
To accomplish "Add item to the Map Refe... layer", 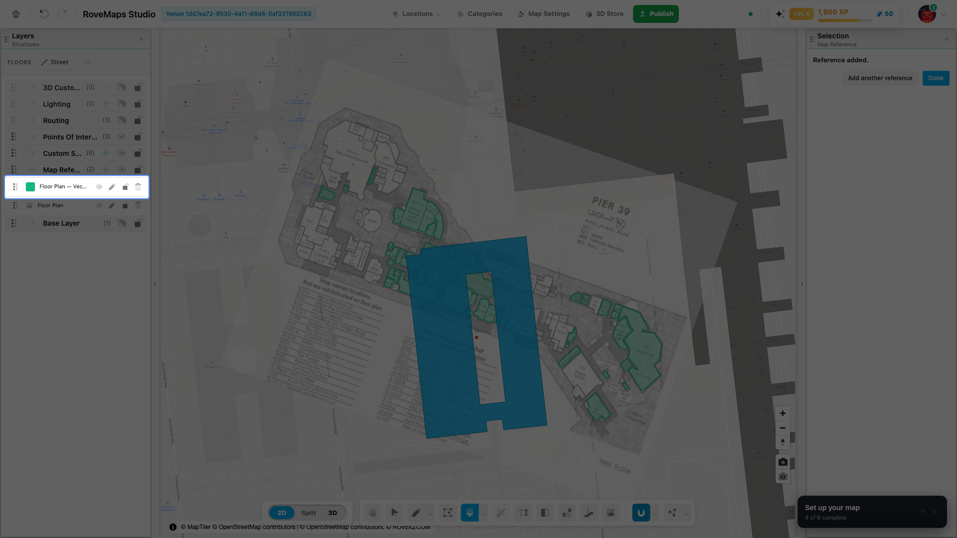I will pos(105,169).
